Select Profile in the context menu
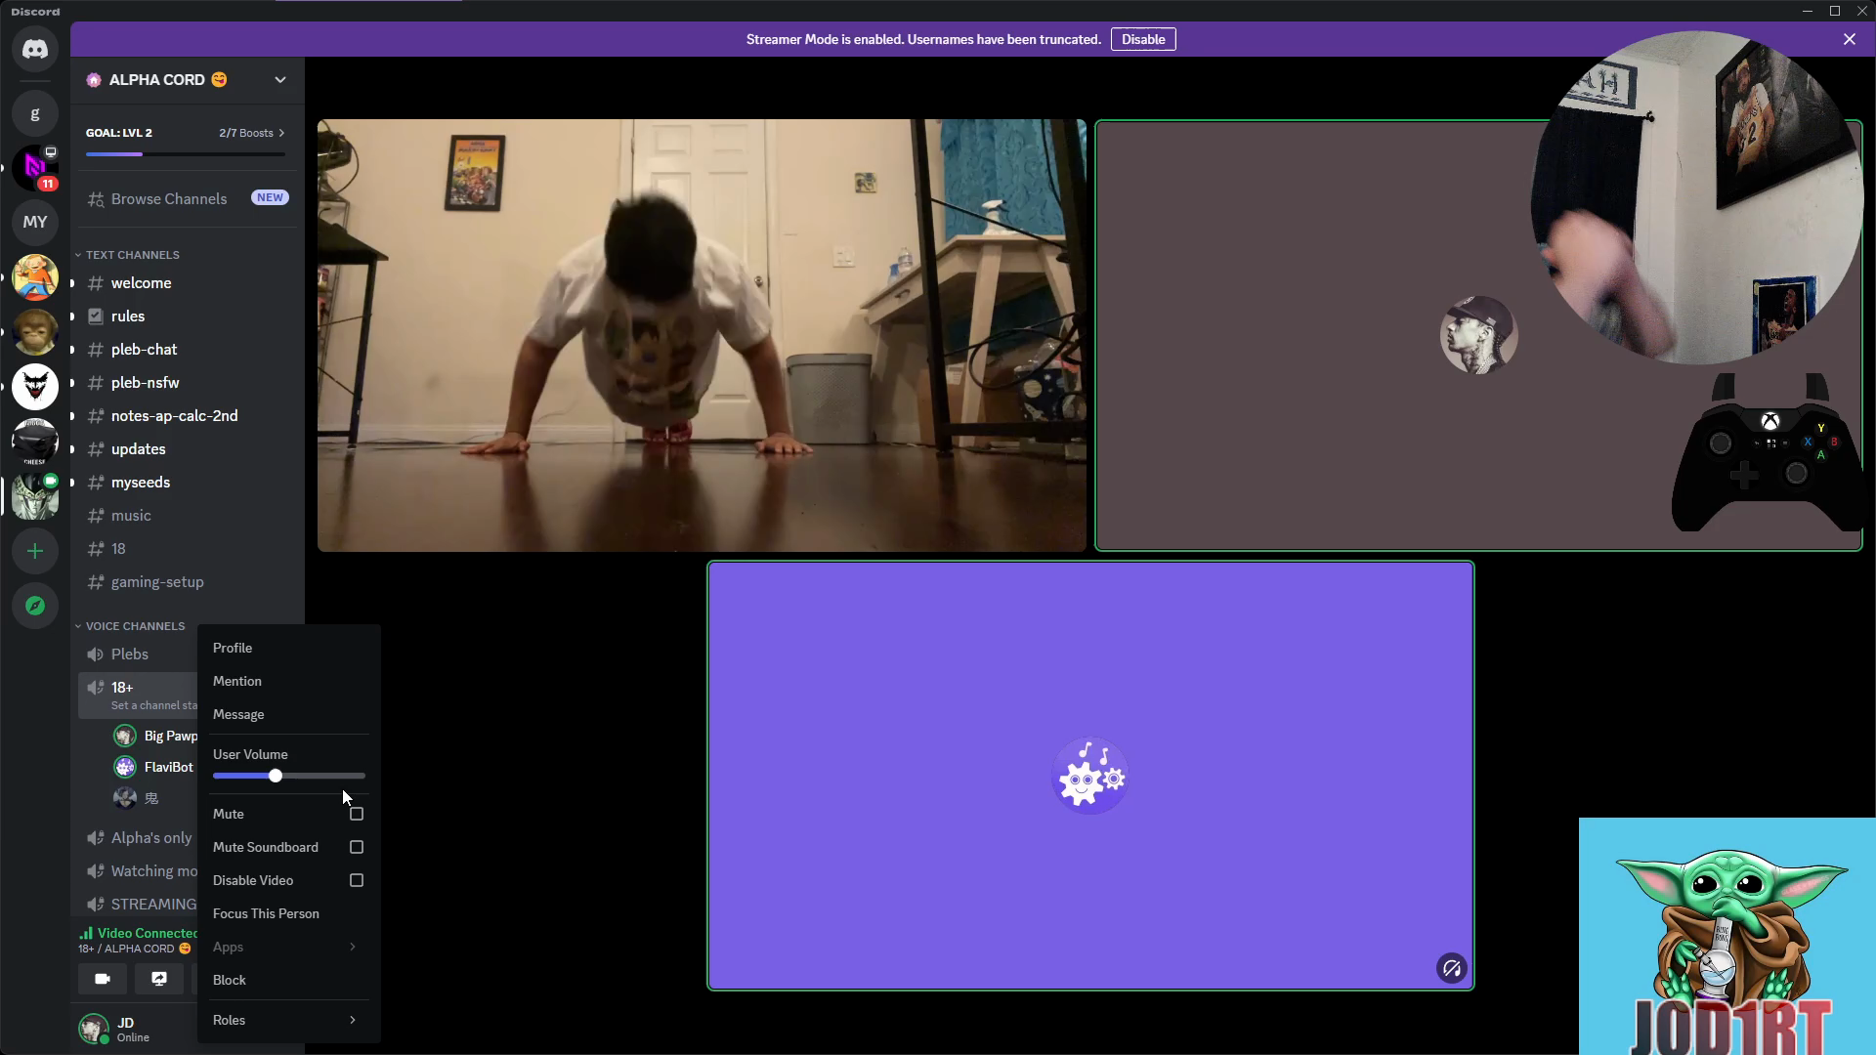1876x1055 pixels. point(287,648)
